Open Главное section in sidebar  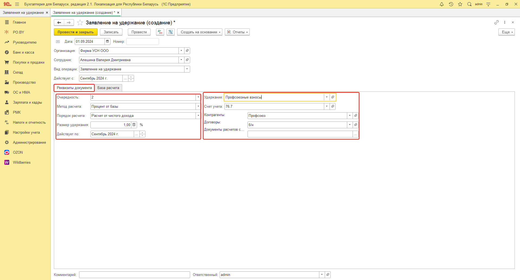point(19,22)
